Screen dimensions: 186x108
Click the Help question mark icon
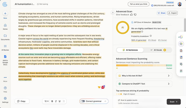5,88
